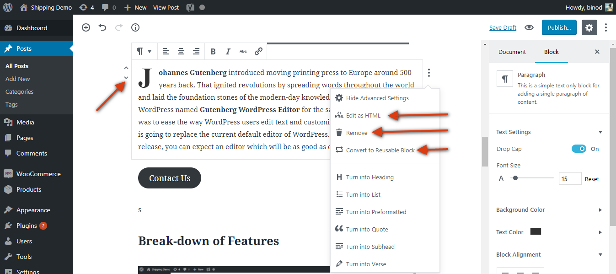The image size is (616, 274).
Task: Insert a link with chain icon
Action: pyautogui.click(x=258, y=51)
